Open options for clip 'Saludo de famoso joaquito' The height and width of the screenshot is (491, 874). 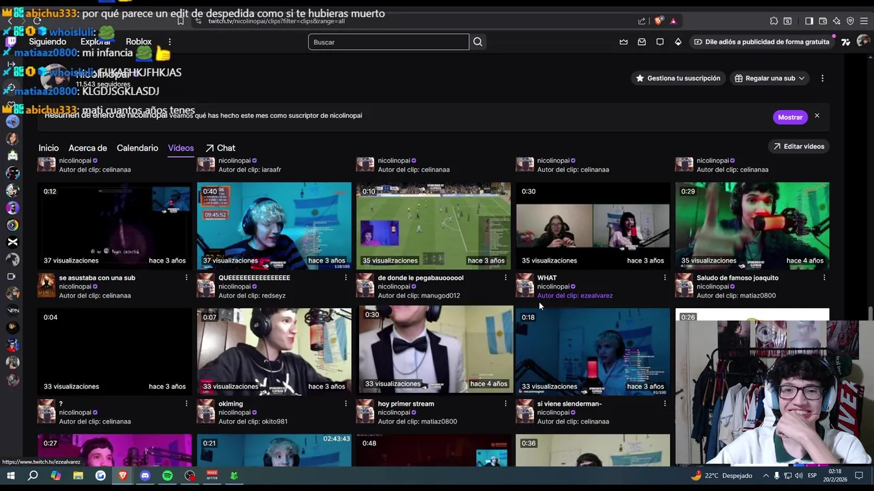pos(824,278)
